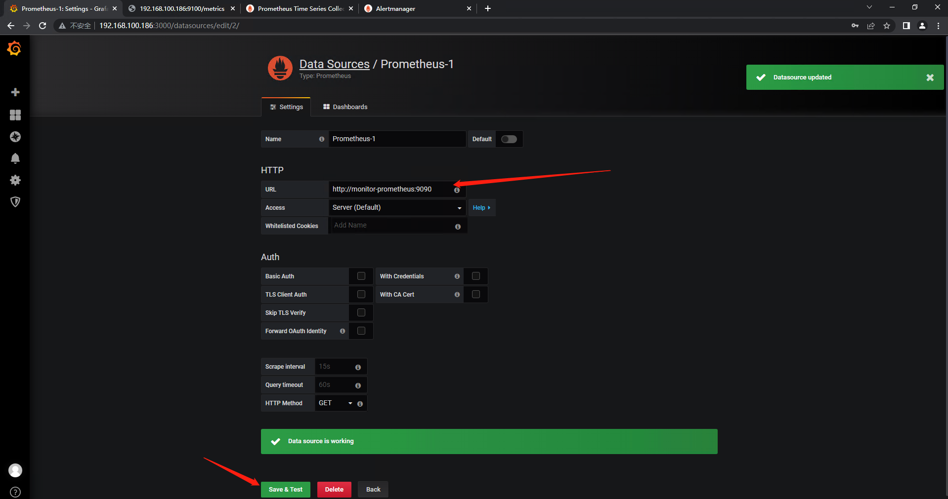Viewport: 948px width, 499px height.
Task: Go back with browser back arrow
Action: coord(11,26)
